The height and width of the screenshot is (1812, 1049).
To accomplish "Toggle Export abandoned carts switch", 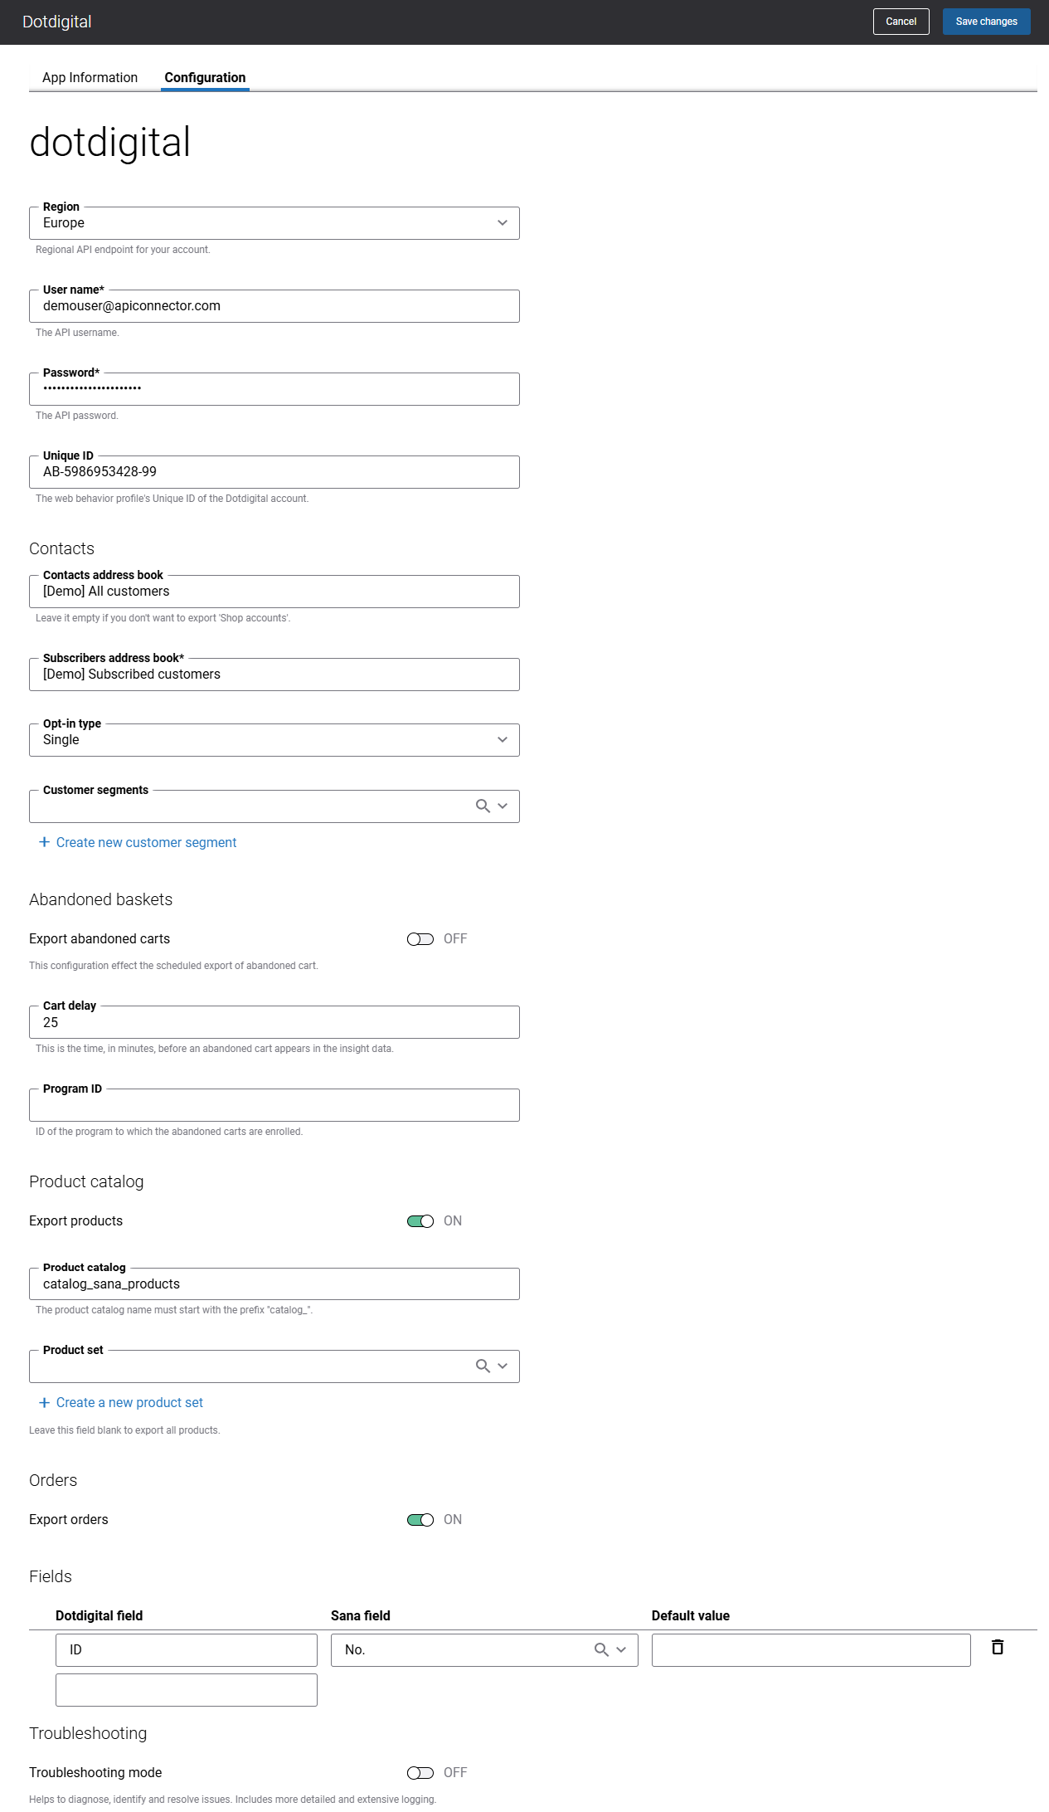I will 420,939.
